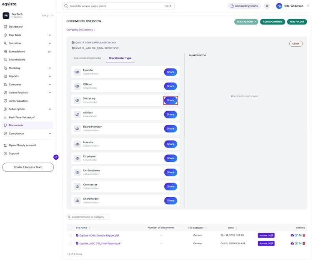Open Onboarding Drafts
The image size is (313, 261).
(244, 6)
